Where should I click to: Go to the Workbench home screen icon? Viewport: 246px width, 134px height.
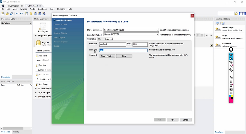pos(3,6)
